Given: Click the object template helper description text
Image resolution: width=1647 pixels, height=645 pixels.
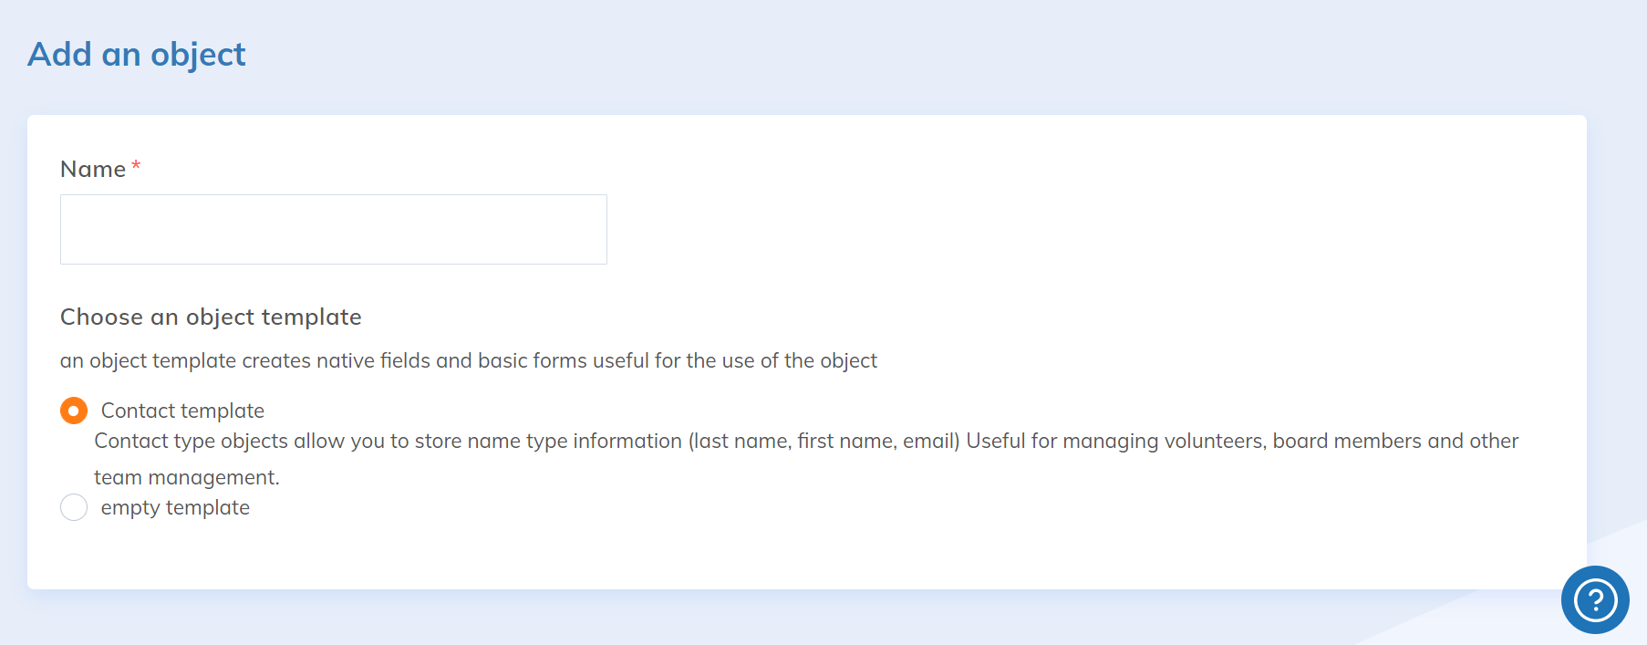Looking at the screenshot, I should tap(468, 360).
